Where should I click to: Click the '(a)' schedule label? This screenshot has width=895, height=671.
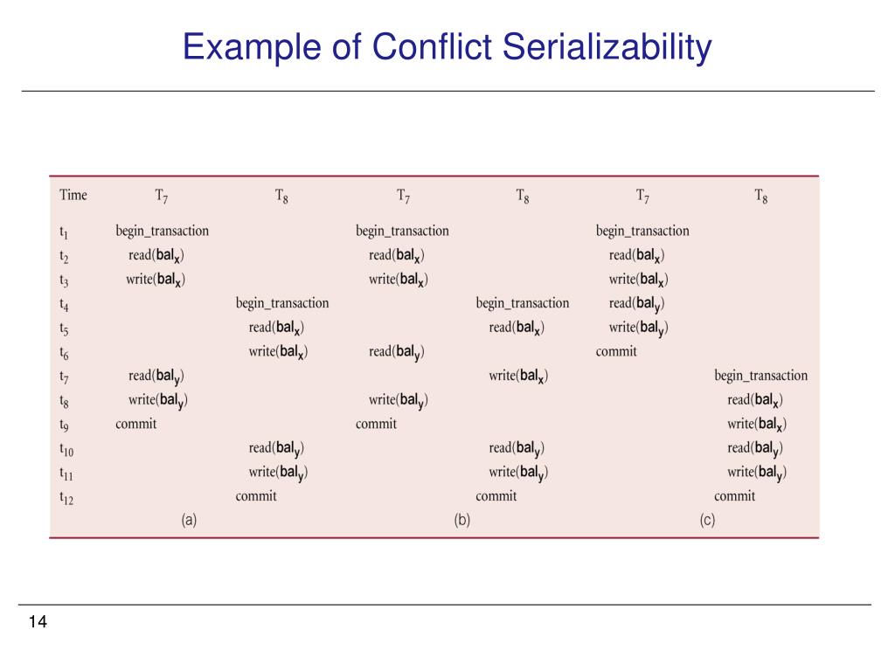(189, 520)
